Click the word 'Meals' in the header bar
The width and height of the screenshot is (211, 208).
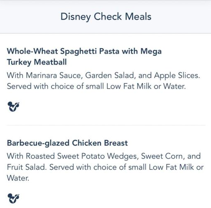[138, 17]
